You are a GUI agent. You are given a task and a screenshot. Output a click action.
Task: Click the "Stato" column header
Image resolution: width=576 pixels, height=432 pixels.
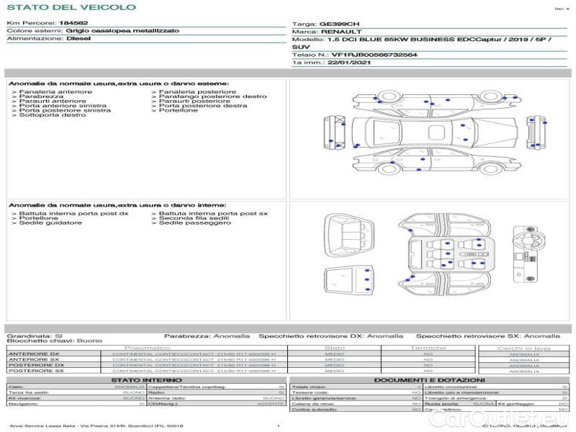point(334,348)
